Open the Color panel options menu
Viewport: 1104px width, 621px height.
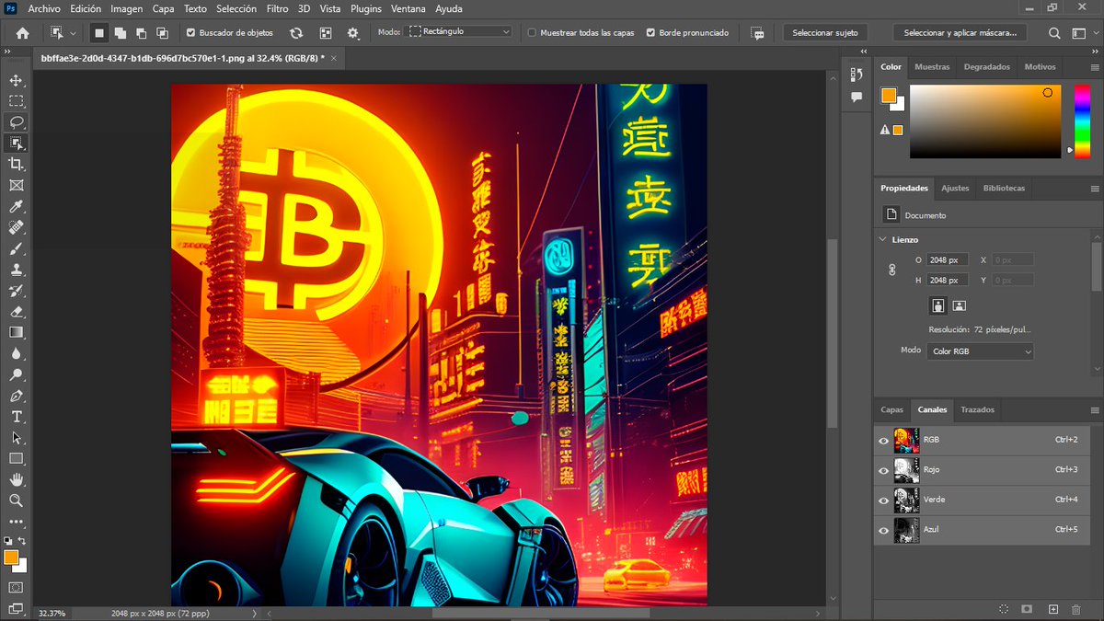click(1095, 67)
